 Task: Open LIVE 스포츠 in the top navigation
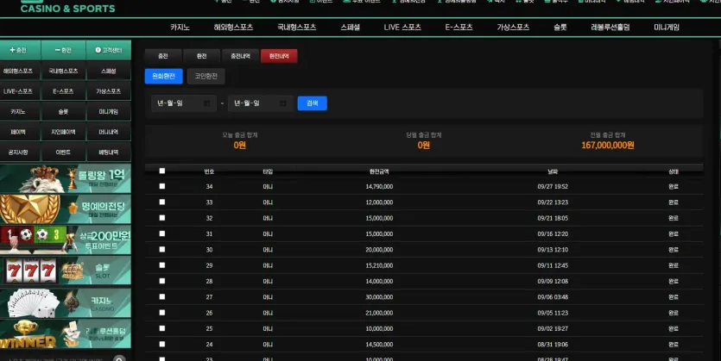coord(402,27)
